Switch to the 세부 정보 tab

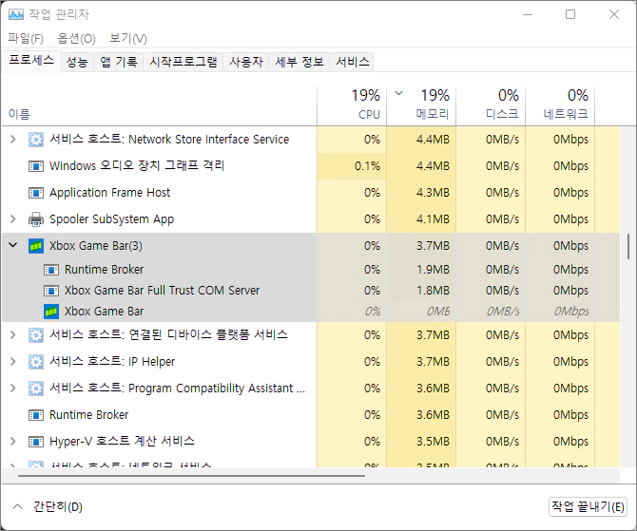click(299, 62)
